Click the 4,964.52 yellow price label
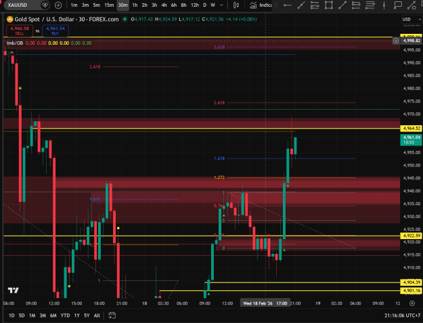This screenshot has width=423, height=323. click(411, 129)
